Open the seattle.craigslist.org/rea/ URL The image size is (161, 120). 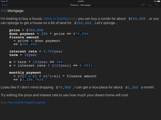(27, 102)
